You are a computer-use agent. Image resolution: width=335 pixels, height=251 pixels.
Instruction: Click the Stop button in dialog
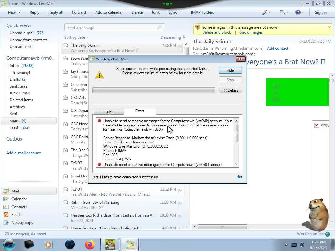click(x=230, y=80)
